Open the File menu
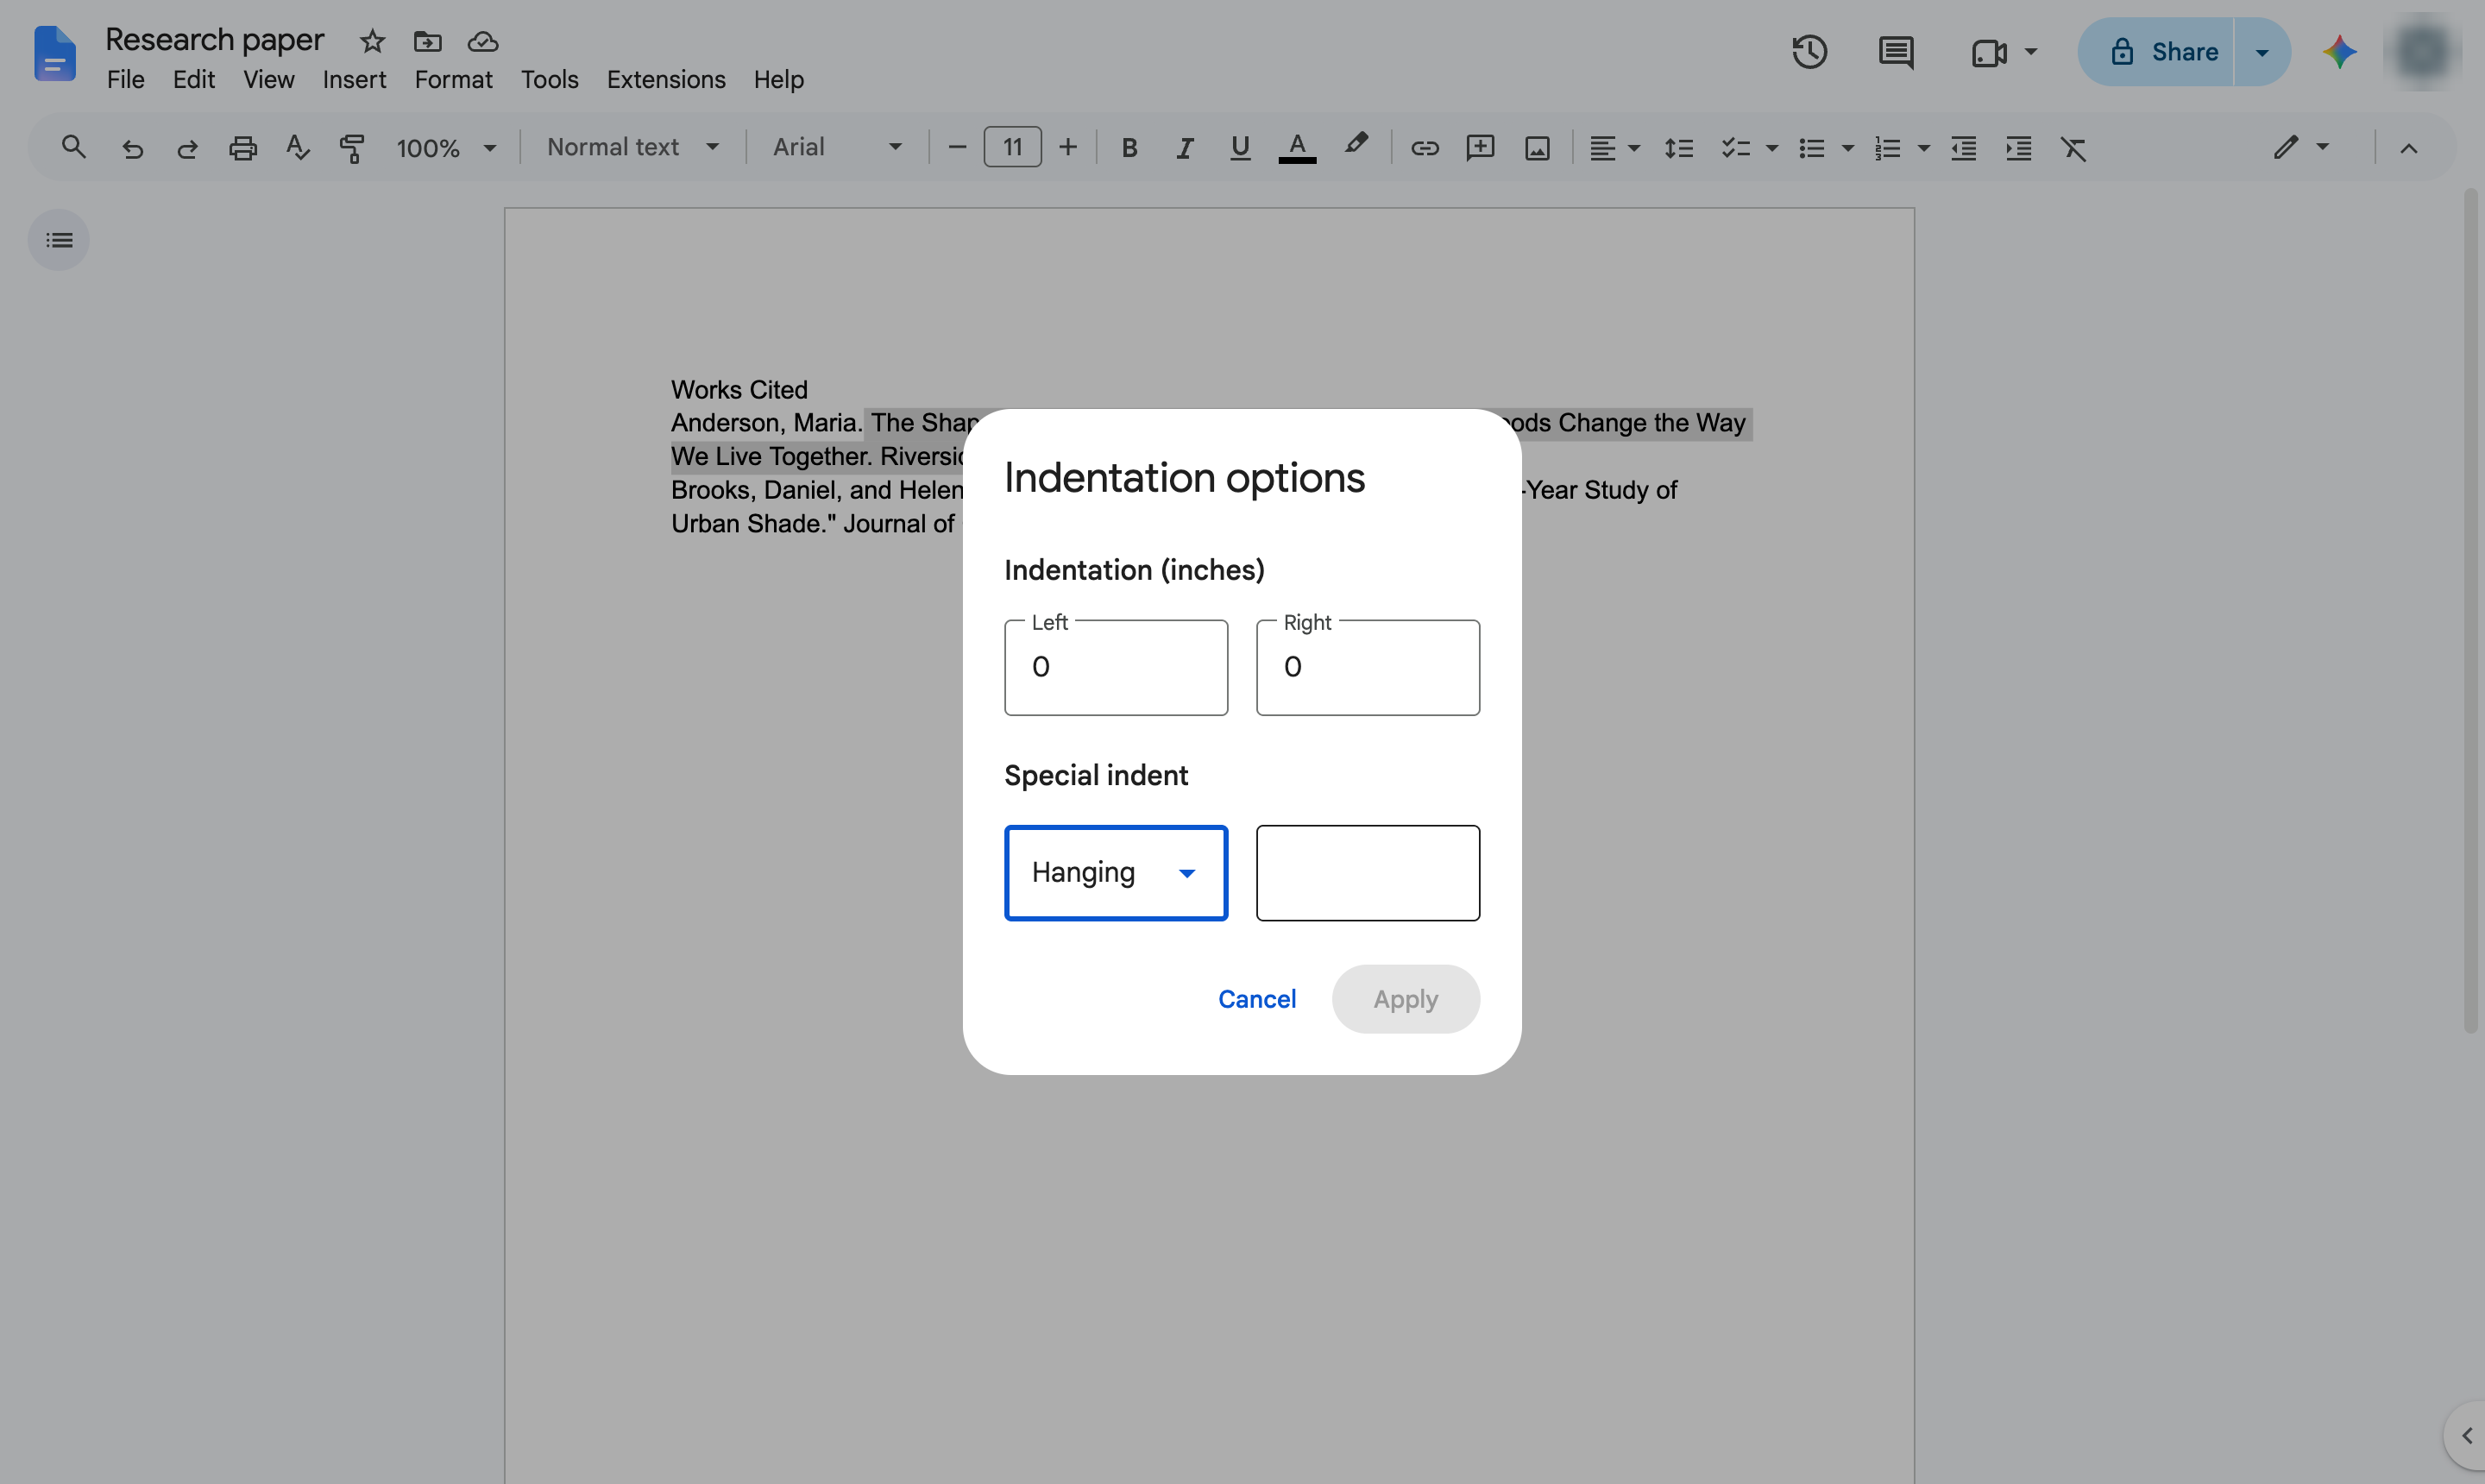Viewport: 2485px width, 1484px height. (125, 80)
